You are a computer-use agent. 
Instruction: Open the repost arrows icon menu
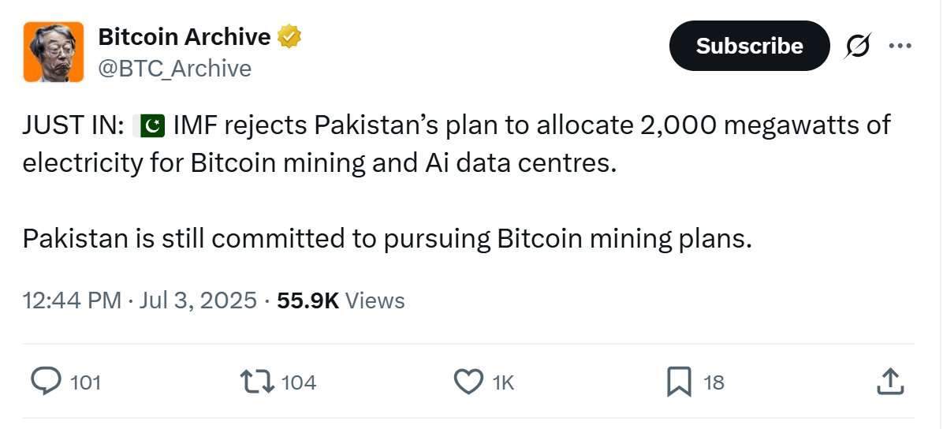click(x=257, y=382)
